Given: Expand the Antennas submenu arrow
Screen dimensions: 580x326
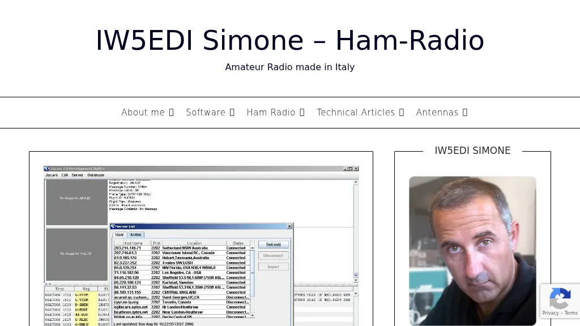Looking at the screenshot, I should [x=465, y=113].
